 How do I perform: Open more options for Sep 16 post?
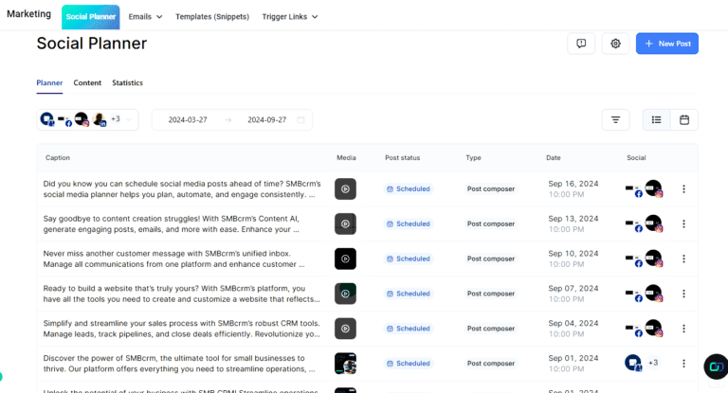click(x=683, y=188)
